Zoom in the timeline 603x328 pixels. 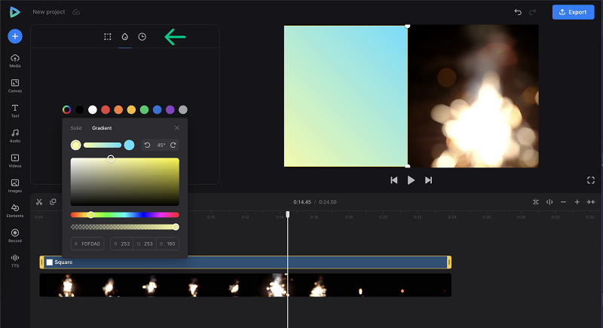(577, 202)
